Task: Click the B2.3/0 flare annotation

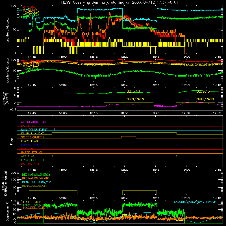Action: coord(133,91)
